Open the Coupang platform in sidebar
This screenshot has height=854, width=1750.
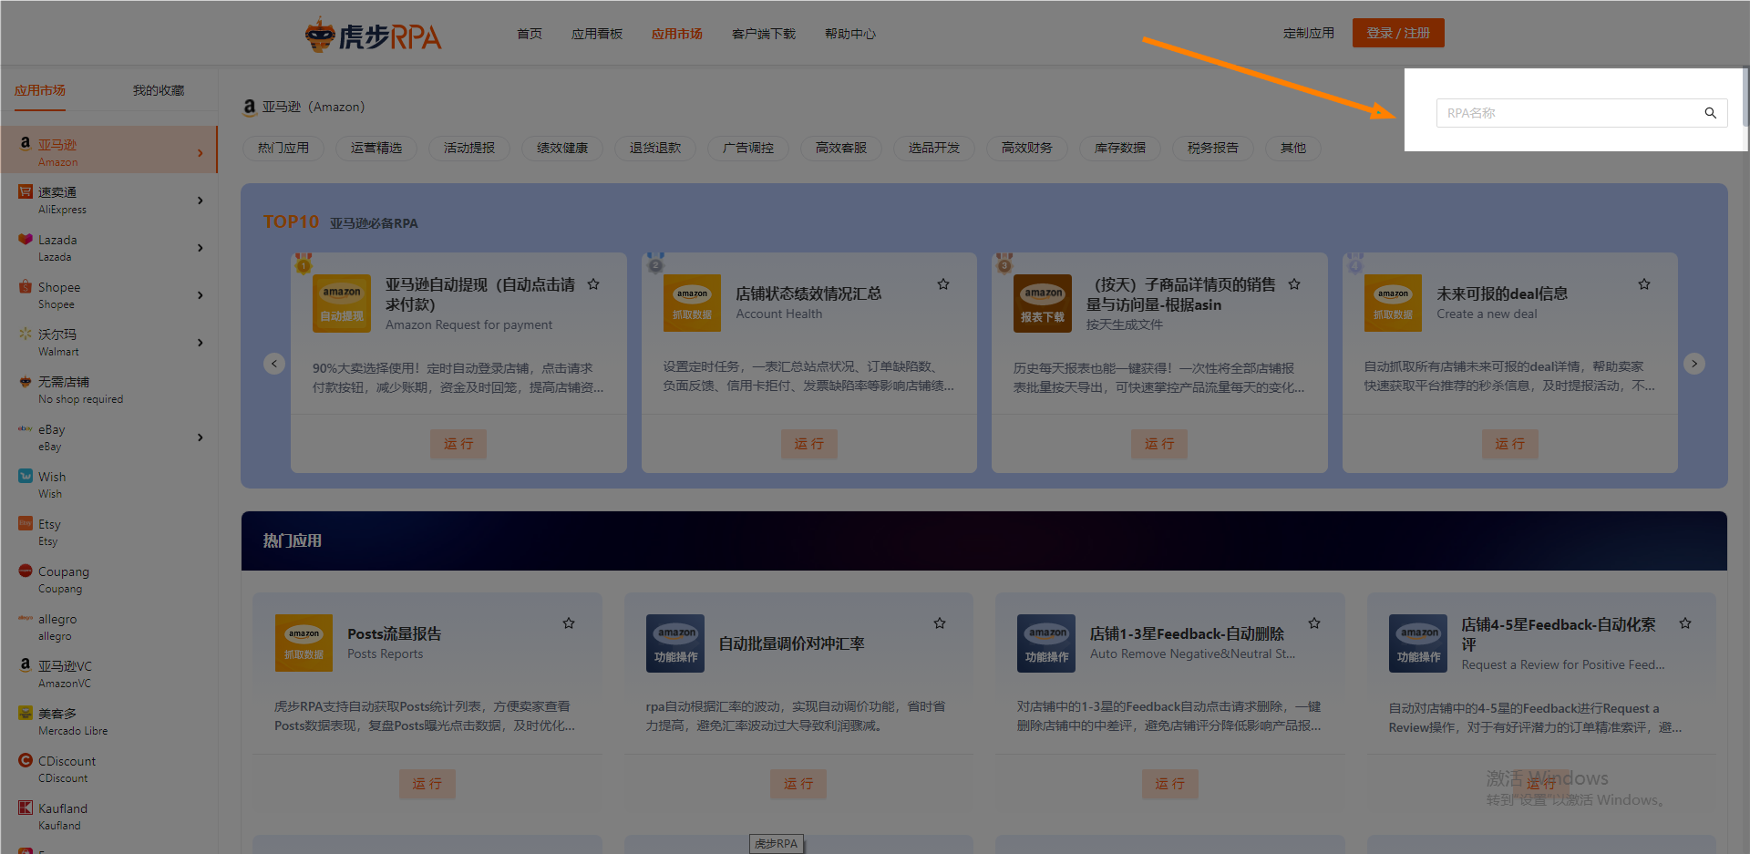coord(108,580)
